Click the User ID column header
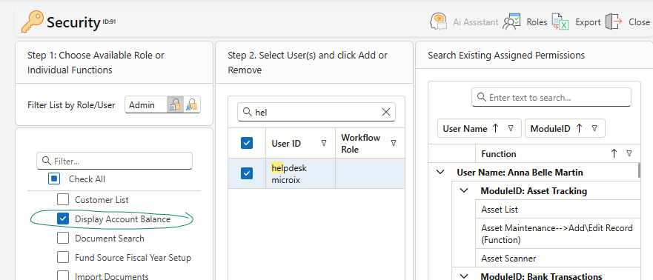Screen dimensions: 653x280 [300, 143]
